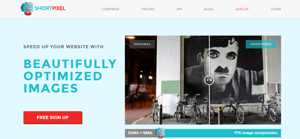The width and height of the screenshot is (300, 139).
Task: Open the PRICING page
Action: point(148,9)
